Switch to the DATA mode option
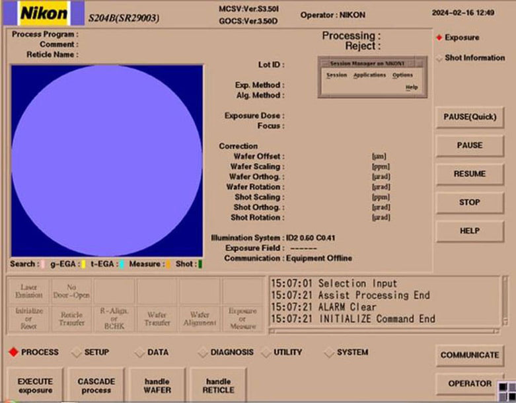The image size is (516, 403). [139, 353]
